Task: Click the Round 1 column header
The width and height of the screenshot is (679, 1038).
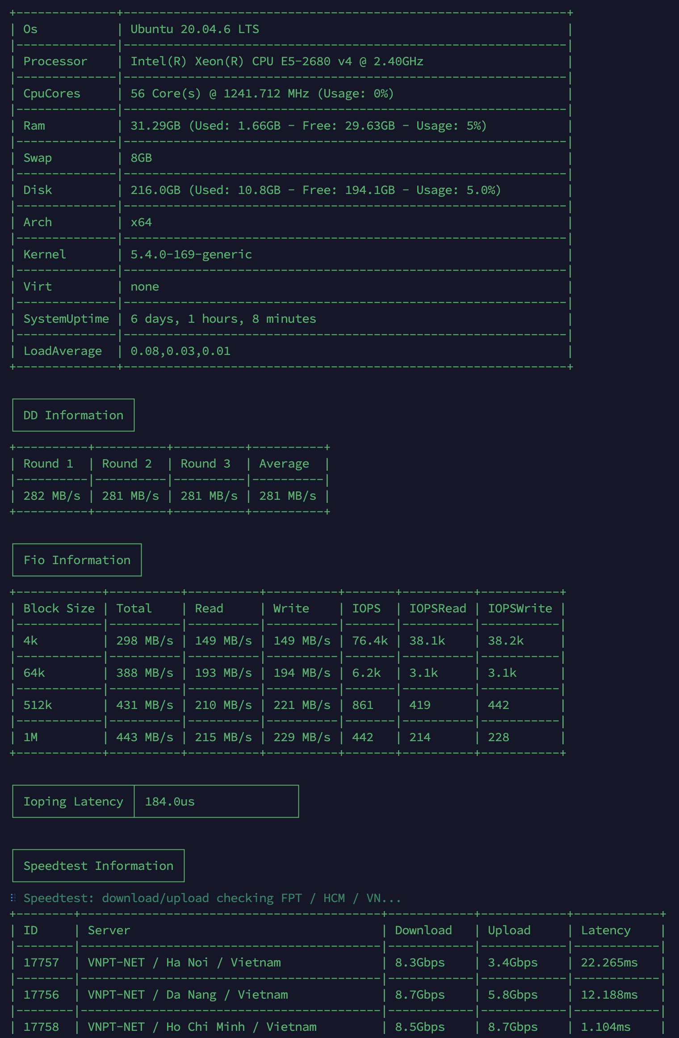Action: pos(48,464)
